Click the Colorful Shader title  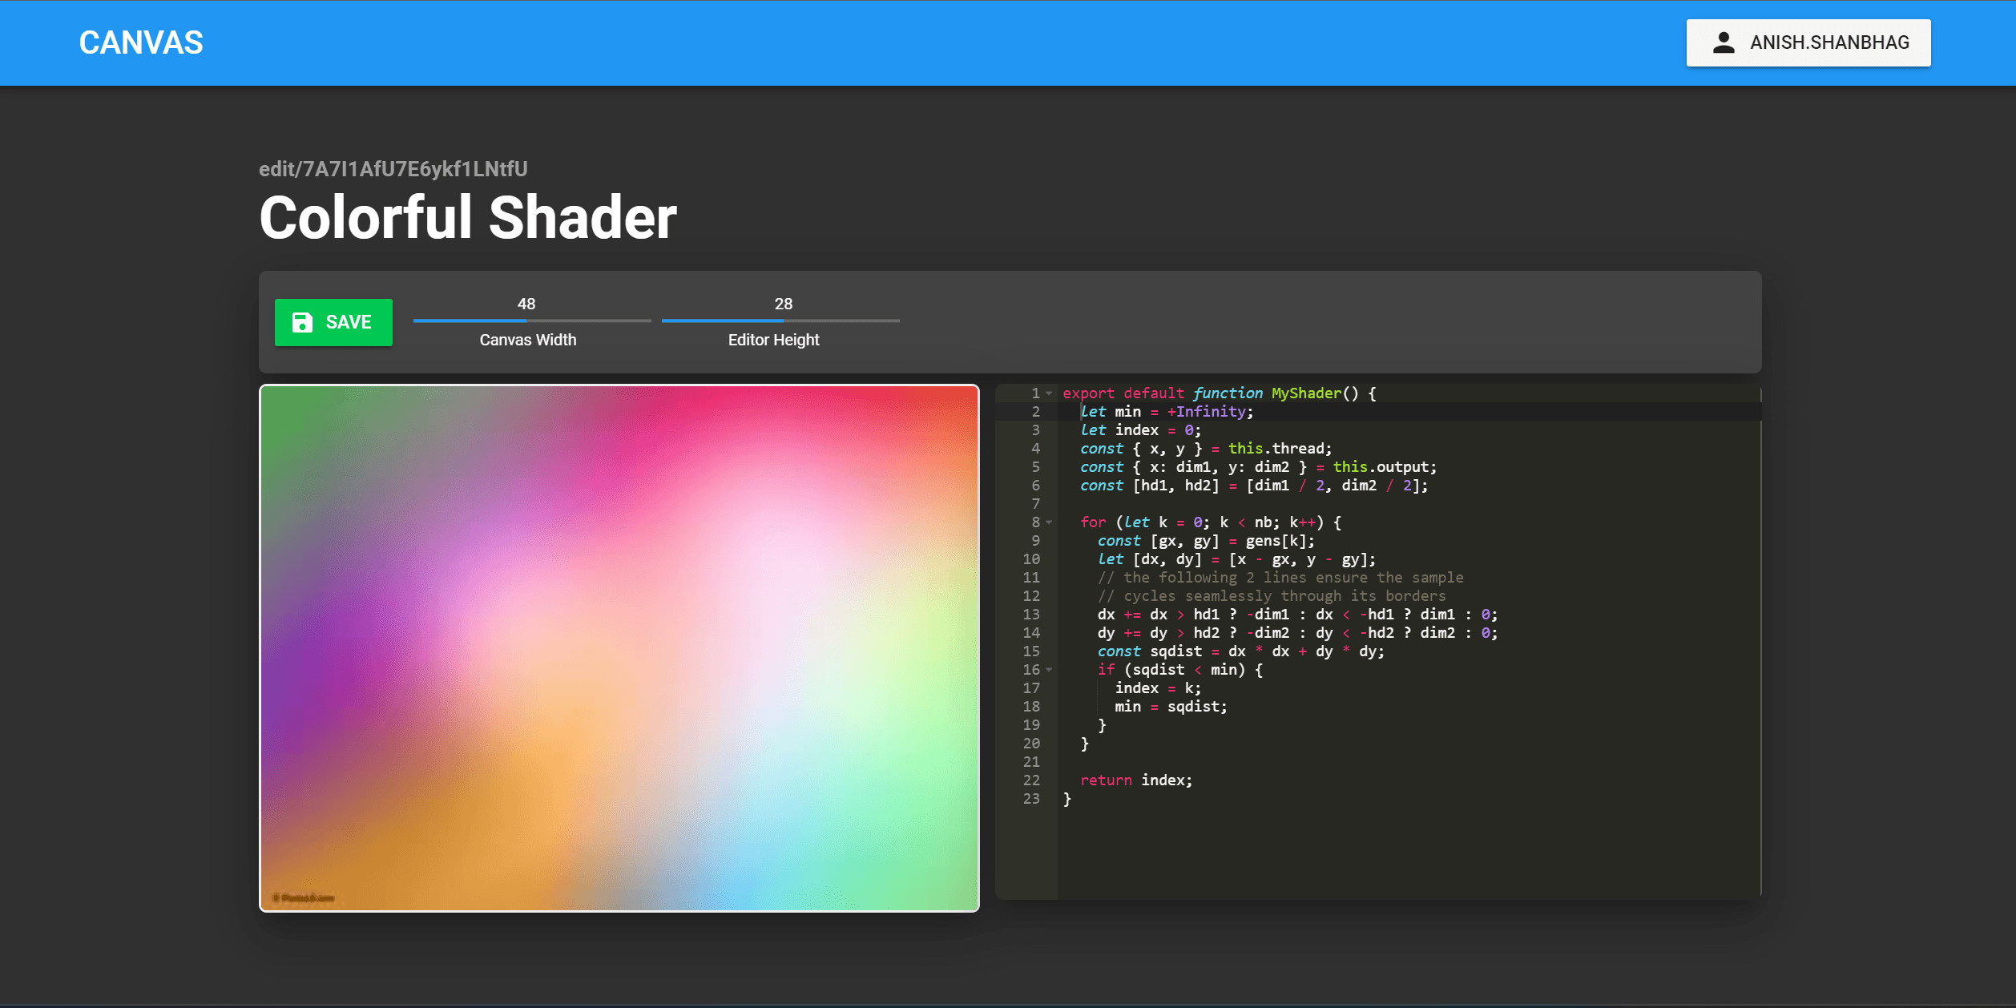point(468,217)
